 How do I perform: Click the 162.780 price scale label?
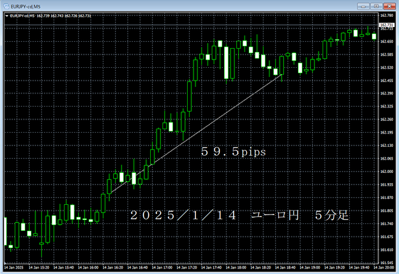[x=387, y=15]
